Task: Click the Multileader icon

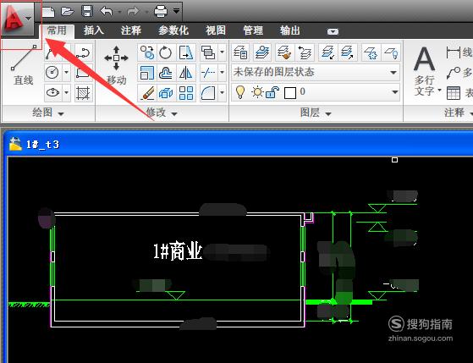Action: [454, 73]
